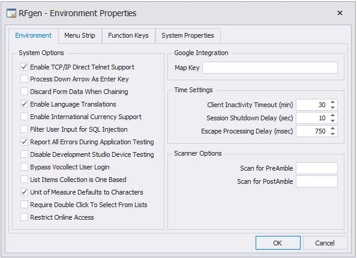Click the Cancel button

coord(325,243)
